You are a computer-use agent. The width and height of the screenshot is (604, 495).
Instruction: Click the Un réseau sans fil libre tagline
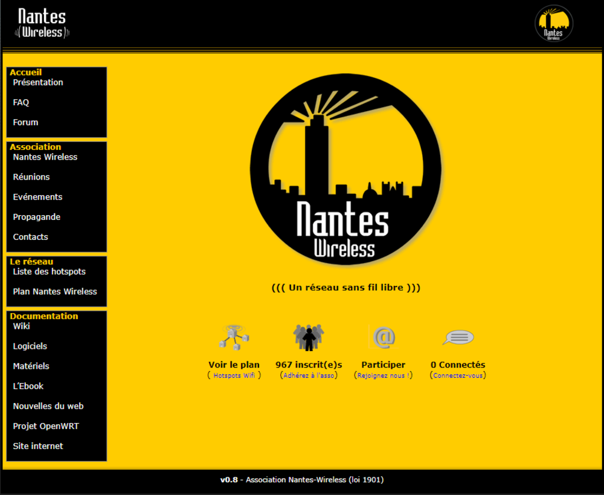coord(346,288)
